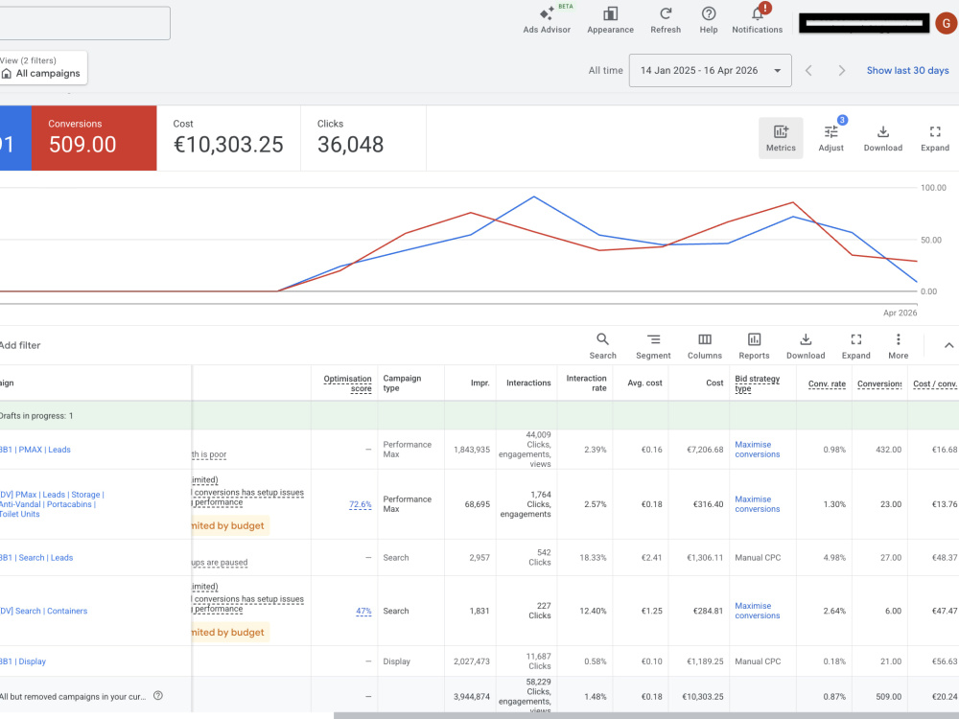Open the date range dropdown
The width and height of the screenshot is (959, 719).
tap(710, 70)
